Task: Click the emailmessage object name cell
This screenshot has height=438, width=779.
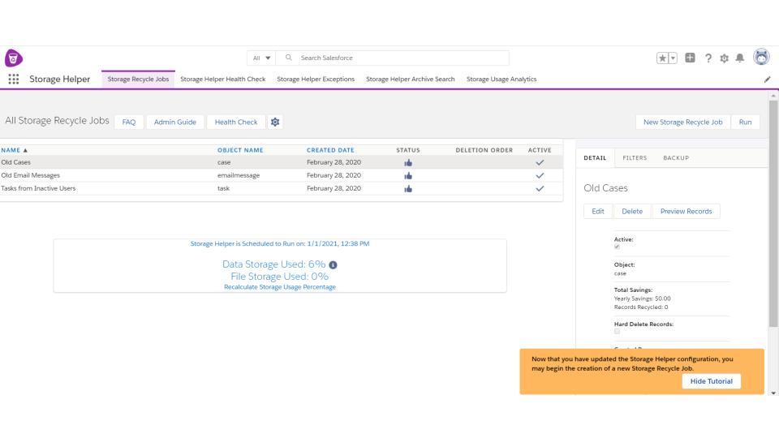Action: [x=239, y=175]
